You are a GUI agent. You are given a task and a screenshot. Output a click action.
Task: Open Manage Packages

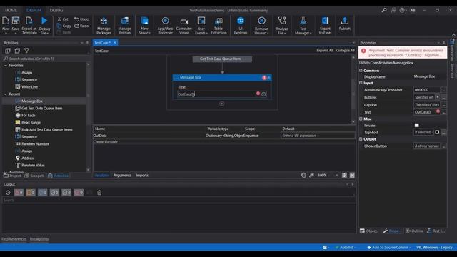104,26
